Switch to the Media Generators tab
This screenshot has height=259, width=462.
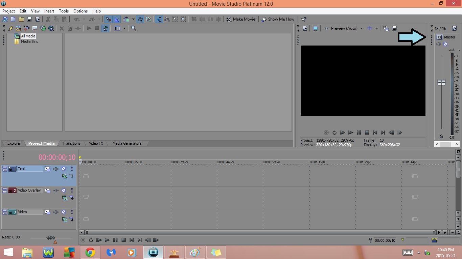pyautogui.click(x=127, y=143)
